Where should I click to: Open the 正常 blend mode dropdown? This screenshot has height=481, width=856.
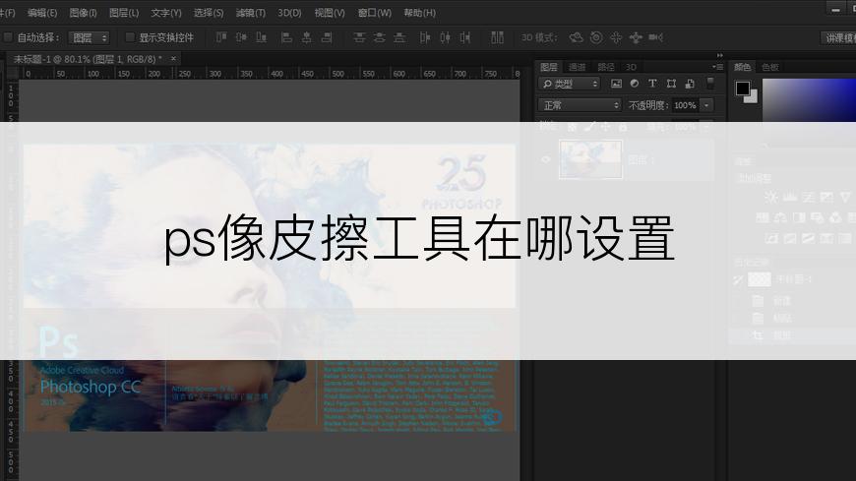581,105
